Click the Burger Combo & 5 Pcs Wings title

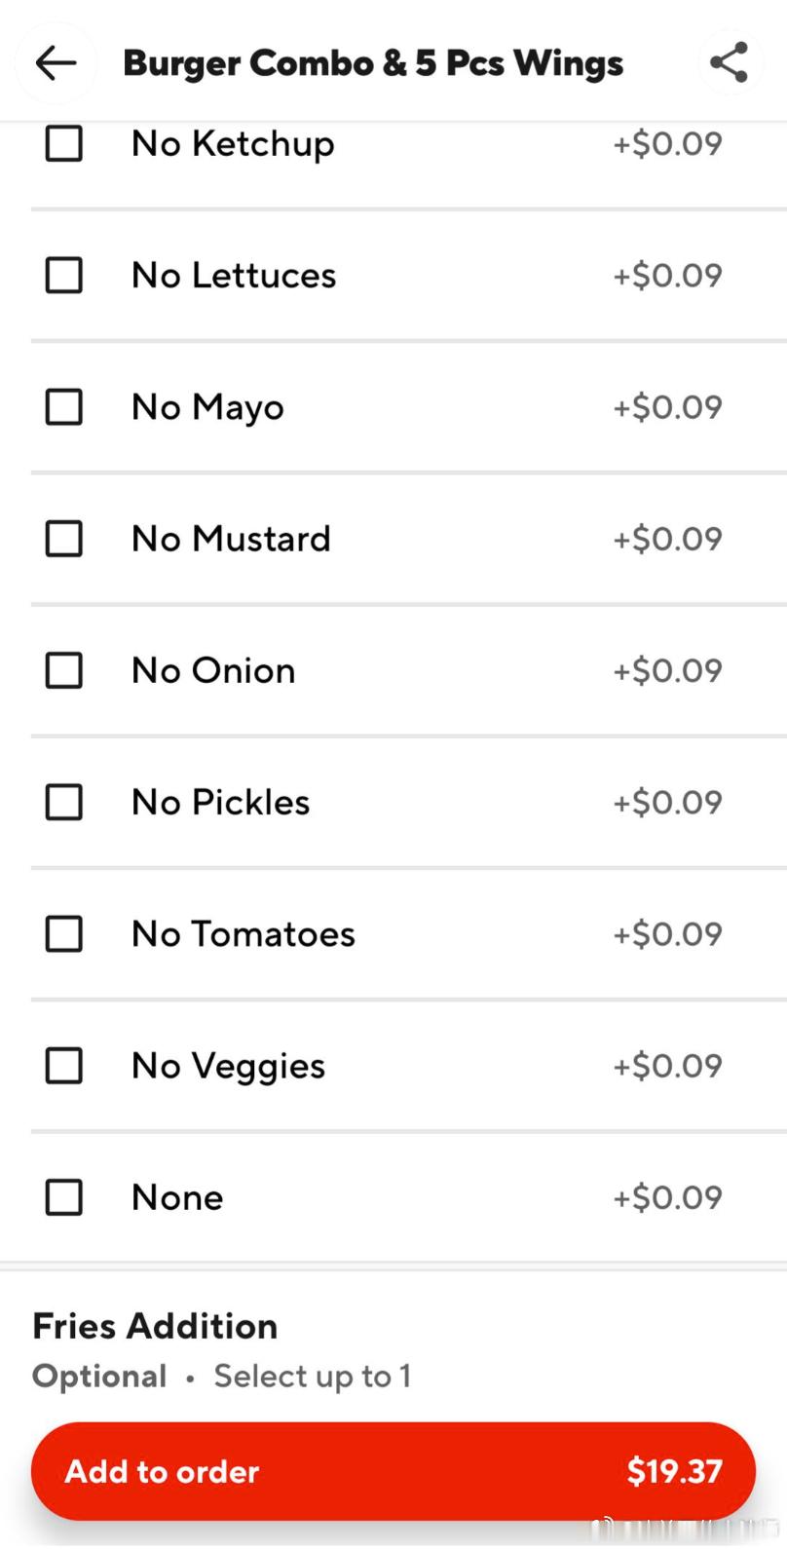tap(373, 63)
